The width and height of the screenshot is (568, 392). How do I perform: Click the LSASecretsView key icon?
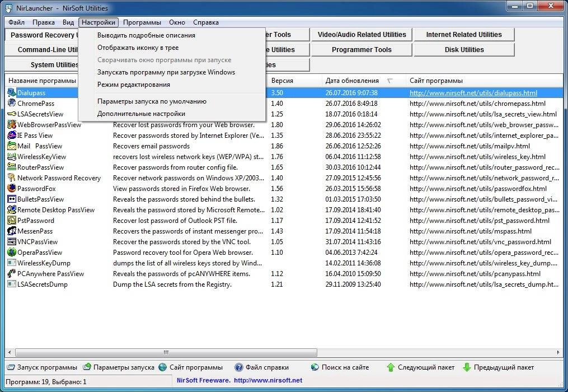pos(12,114)
